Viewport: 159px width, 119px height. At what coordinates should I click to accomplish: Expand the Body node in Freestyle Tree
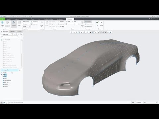click(x=2, y=74)
